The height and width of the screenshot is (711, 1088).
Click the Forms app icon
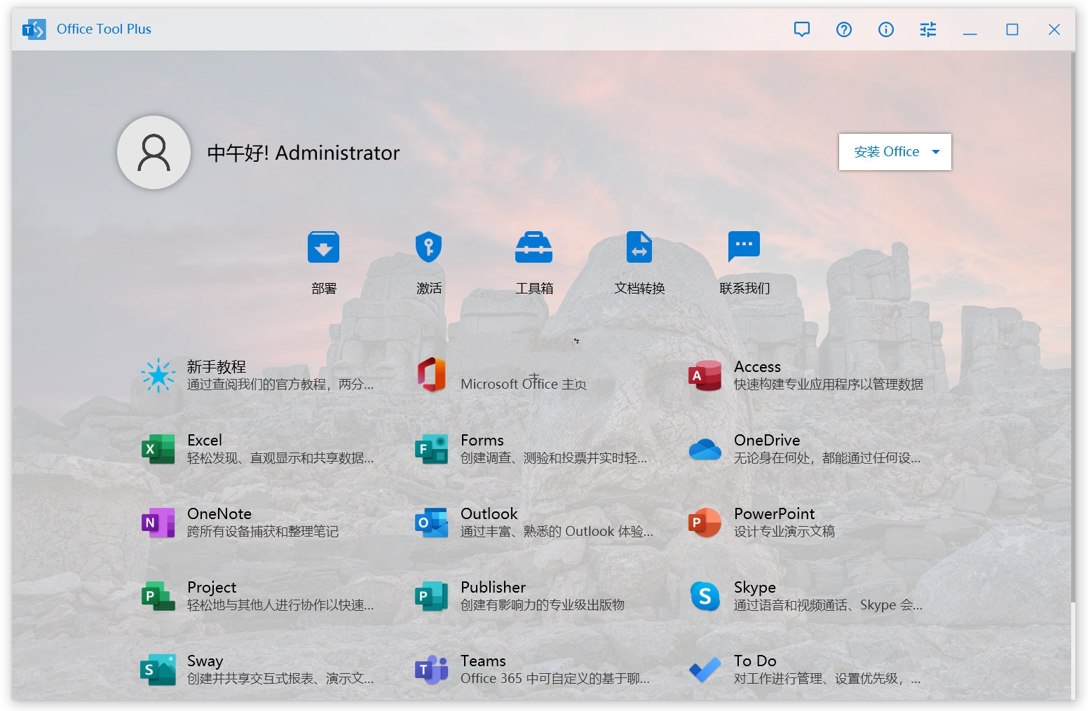point(431,449)
